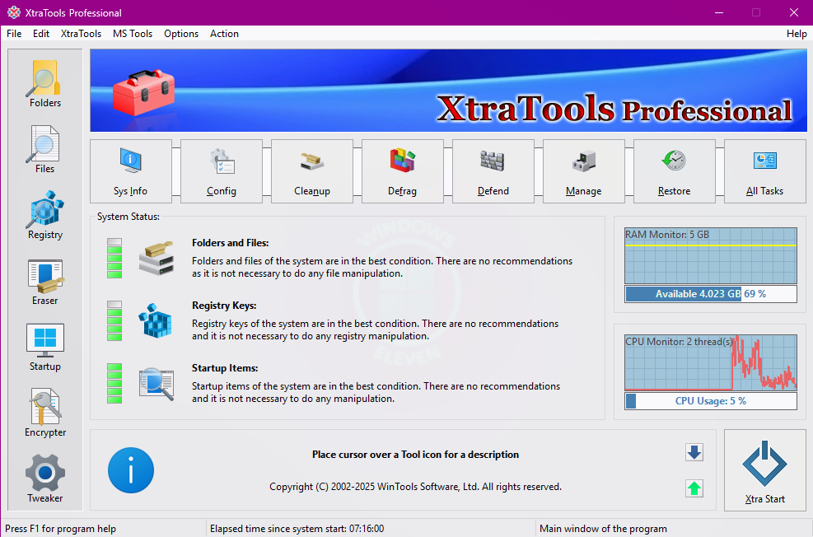813x537 pixels.
Task: Select the Restore category
Action: [674, 171]
